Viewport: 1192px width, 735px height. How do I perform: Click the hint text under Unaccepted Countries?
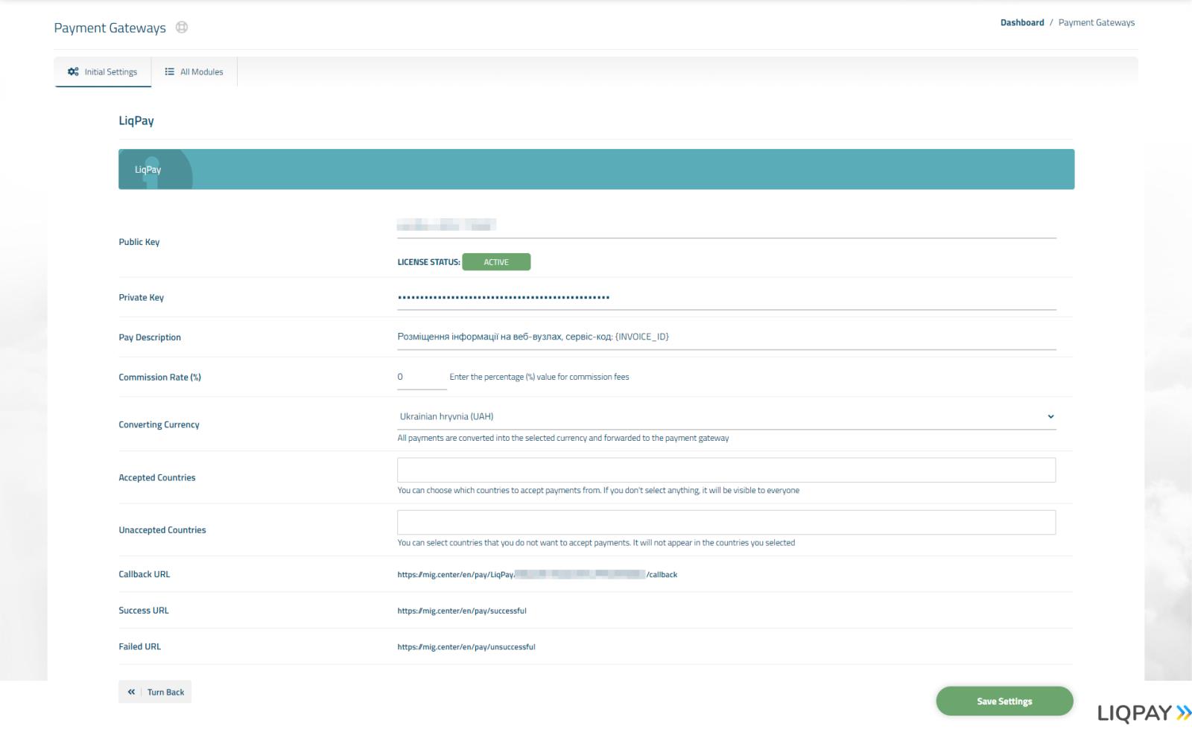pos(596,543)
